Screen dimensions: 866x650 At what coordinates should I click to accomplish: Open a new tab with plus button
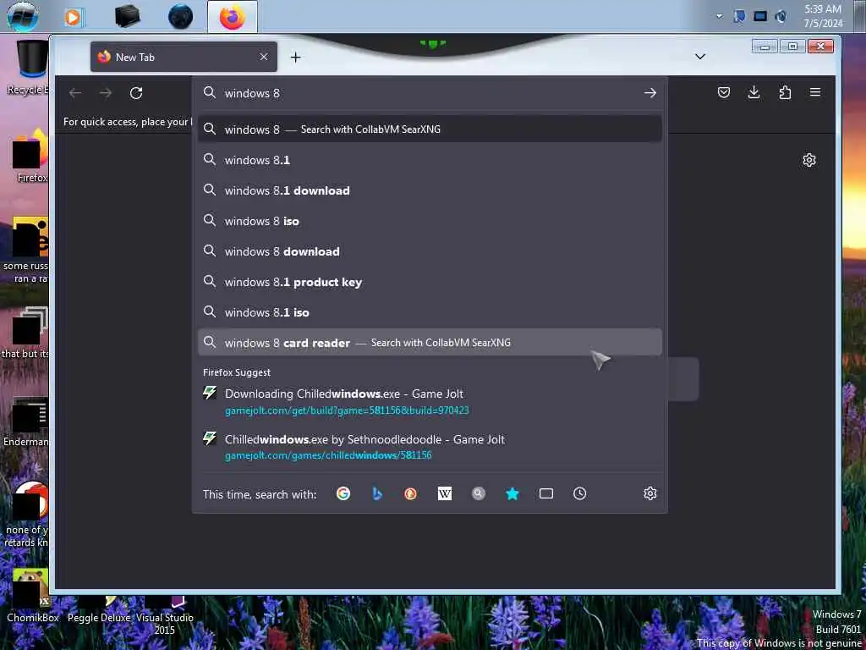pos(295,57)
